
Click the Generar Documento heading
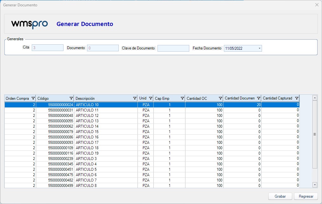click(85, 24)
